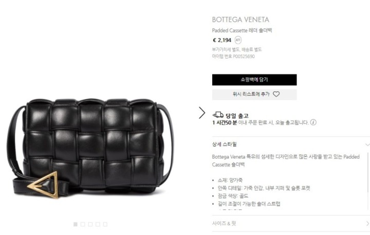Add item with 쇼핑백에 담기 button
This screenshot has height=235, width=370.
254,80
